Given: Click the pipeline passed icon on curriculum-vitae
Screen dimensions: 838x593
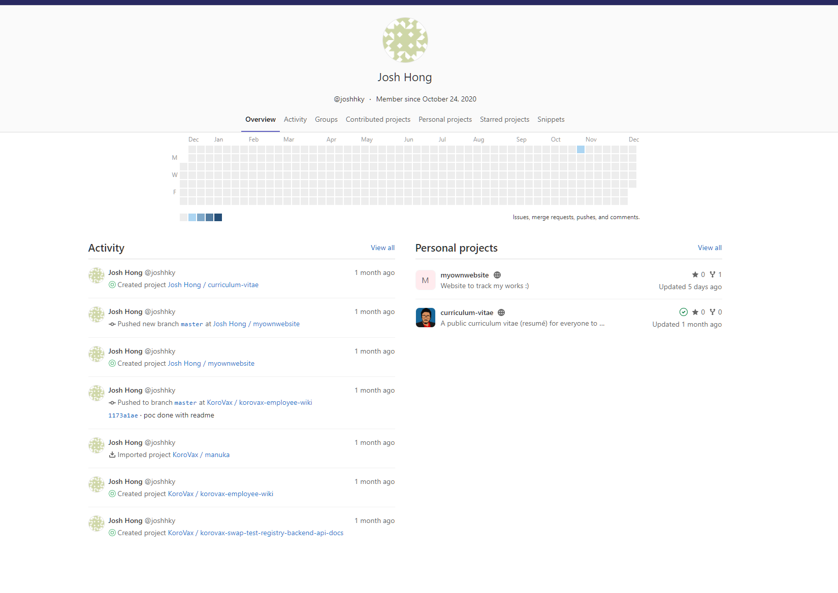Looking at the screenshot, I should click(x=683, y=312).
